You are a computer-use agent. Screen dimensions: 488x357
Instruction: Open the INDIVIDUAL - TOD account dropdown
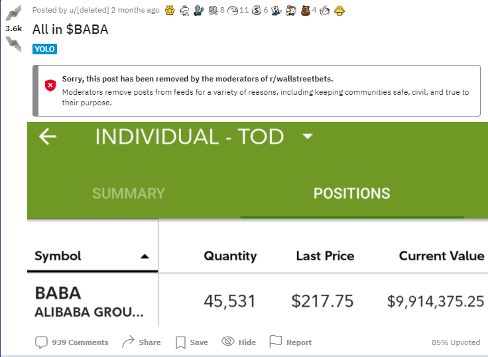[307, 136]
